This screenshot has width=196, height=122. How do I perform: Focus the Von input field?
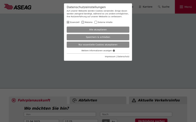click(x=60, y=114)
